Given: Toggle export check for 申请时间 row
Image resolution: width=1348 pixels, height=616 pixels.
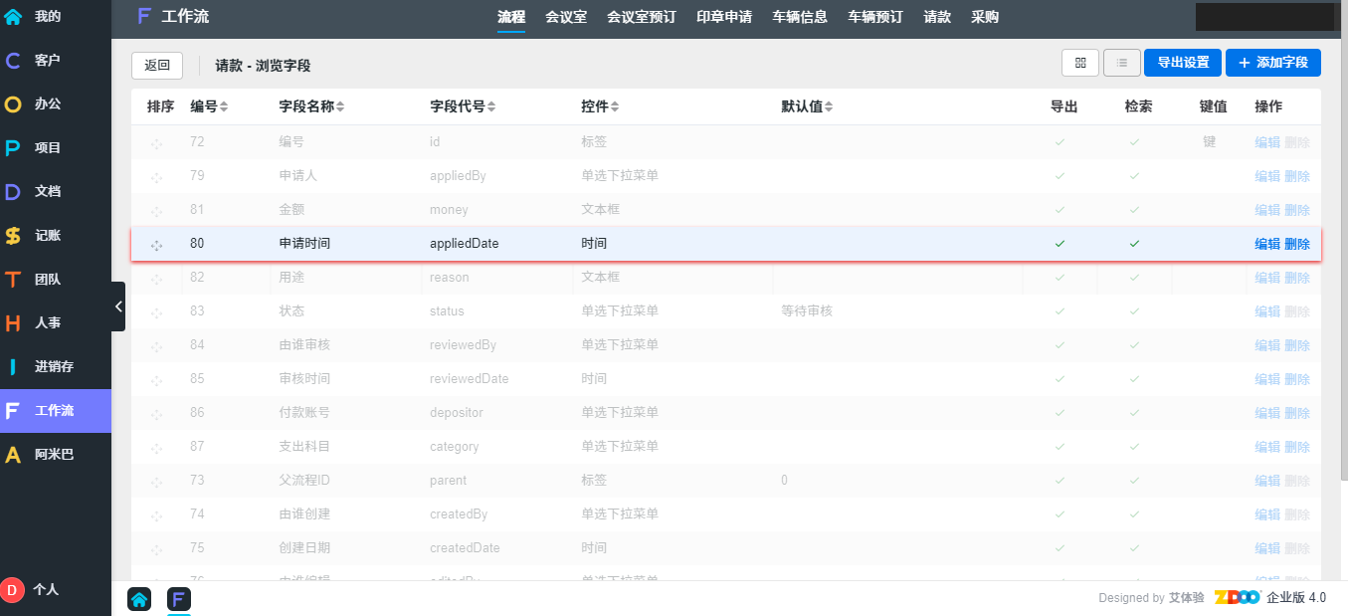Looking at the screenshot, I should tap(1059, 243).
